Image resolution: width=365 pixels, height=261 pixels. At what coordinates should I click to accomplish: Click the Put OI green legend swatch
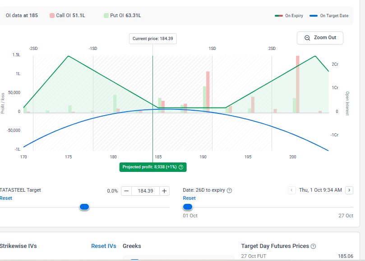pos(106,16)
